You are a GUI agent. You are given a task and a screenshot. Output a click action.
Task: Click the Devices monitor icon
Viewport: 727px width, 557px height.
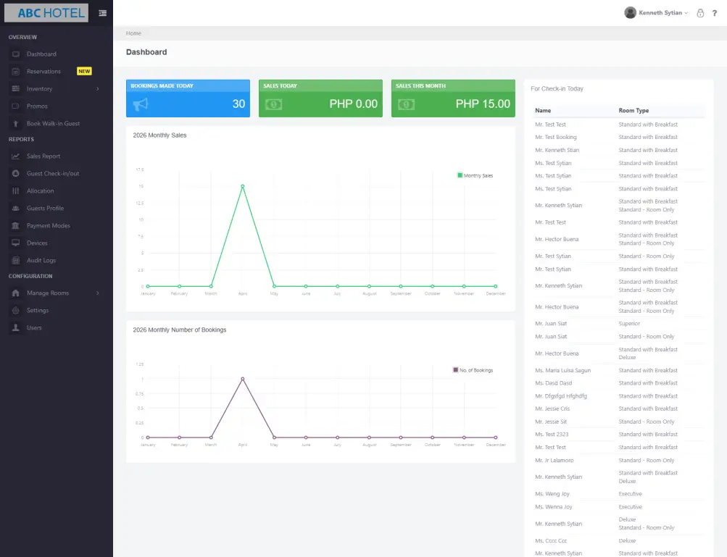tap(16, 243)
